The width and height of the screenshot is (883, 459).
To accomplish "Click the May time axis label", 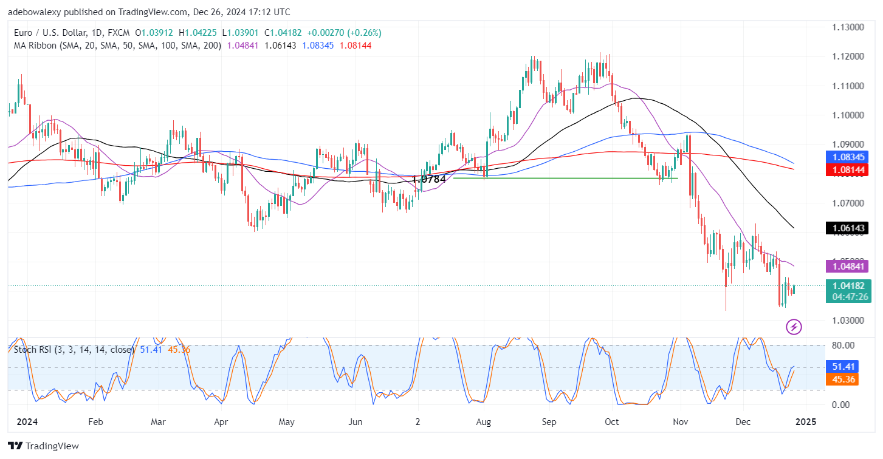I will pyautogui.click(x=286, y=421).
